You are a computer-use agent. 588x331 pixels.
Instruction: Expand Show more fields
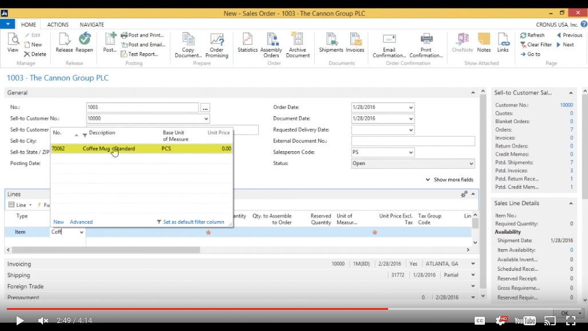tap(449, 180)
